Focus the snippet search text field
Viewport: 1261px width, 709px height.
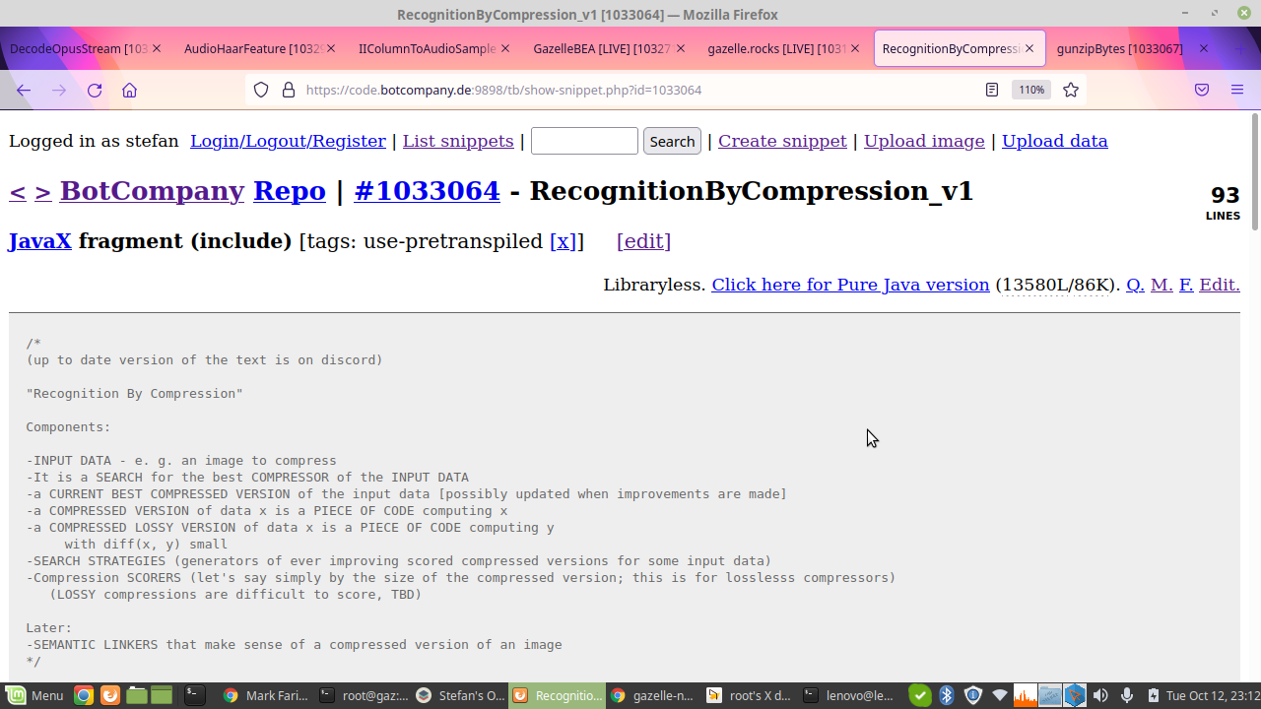pyautogui.click(x=584, y=141)
